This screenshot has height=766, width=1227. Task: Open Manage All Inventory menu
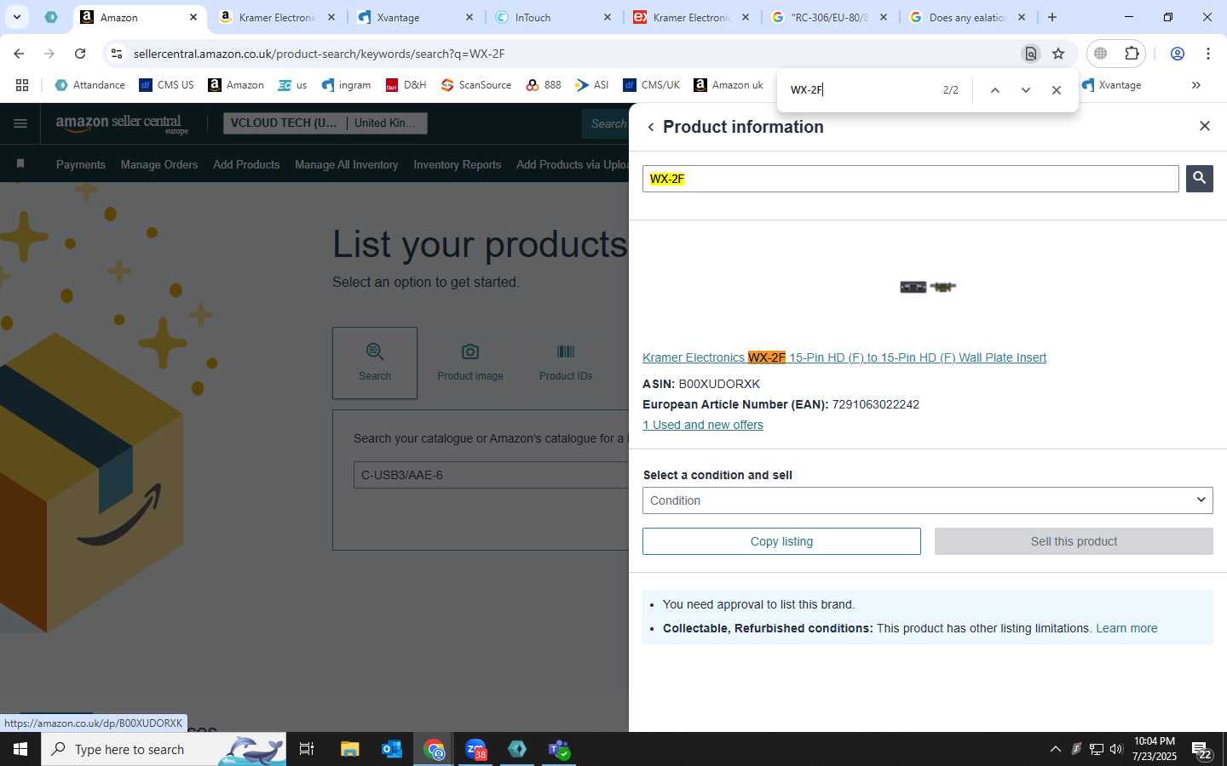346,164
